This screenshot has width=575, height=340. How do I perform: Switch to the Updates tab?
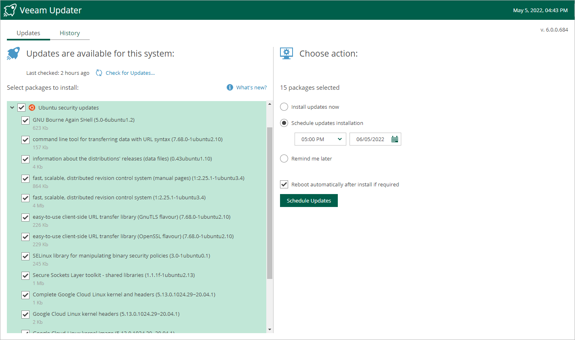pos(28,33)
